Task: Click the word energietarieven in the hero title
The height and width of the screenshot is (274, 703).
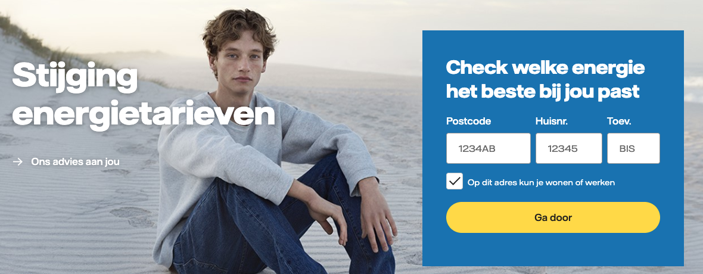Action: 144,114
